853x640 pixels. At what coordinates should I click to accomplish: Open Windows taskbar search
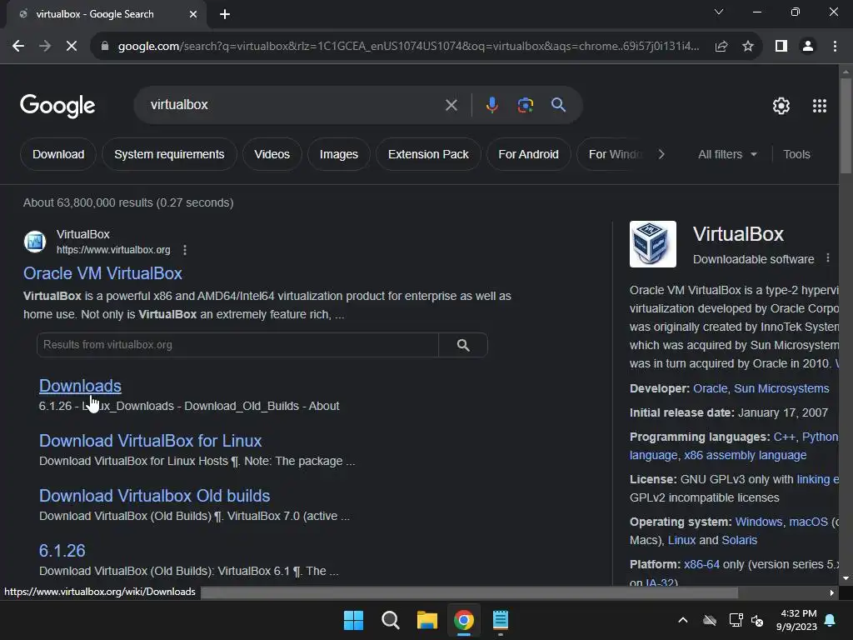coord(391,620)
